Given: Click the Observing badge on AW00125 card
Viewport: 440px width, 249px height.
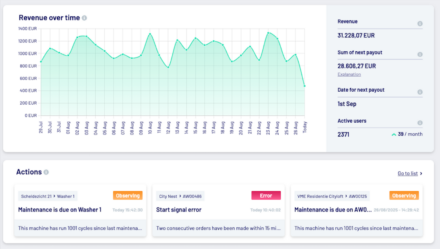Looking at the screenshot, I should click(x=404, y=195).
